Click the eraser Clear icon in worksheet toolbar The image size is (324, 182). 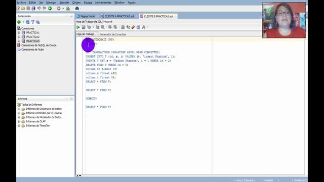(133, 27)
